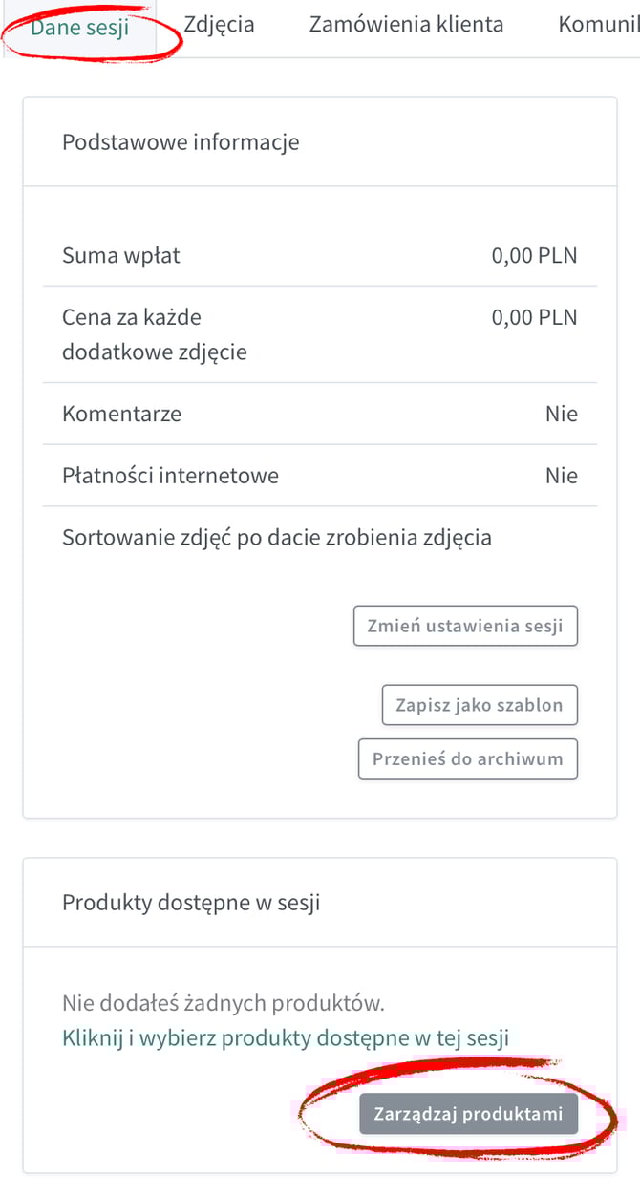Click the Nie value beside Komentarze
Image resolution: width=640 pixels, height=1196 pixels.
pos(562,414)
